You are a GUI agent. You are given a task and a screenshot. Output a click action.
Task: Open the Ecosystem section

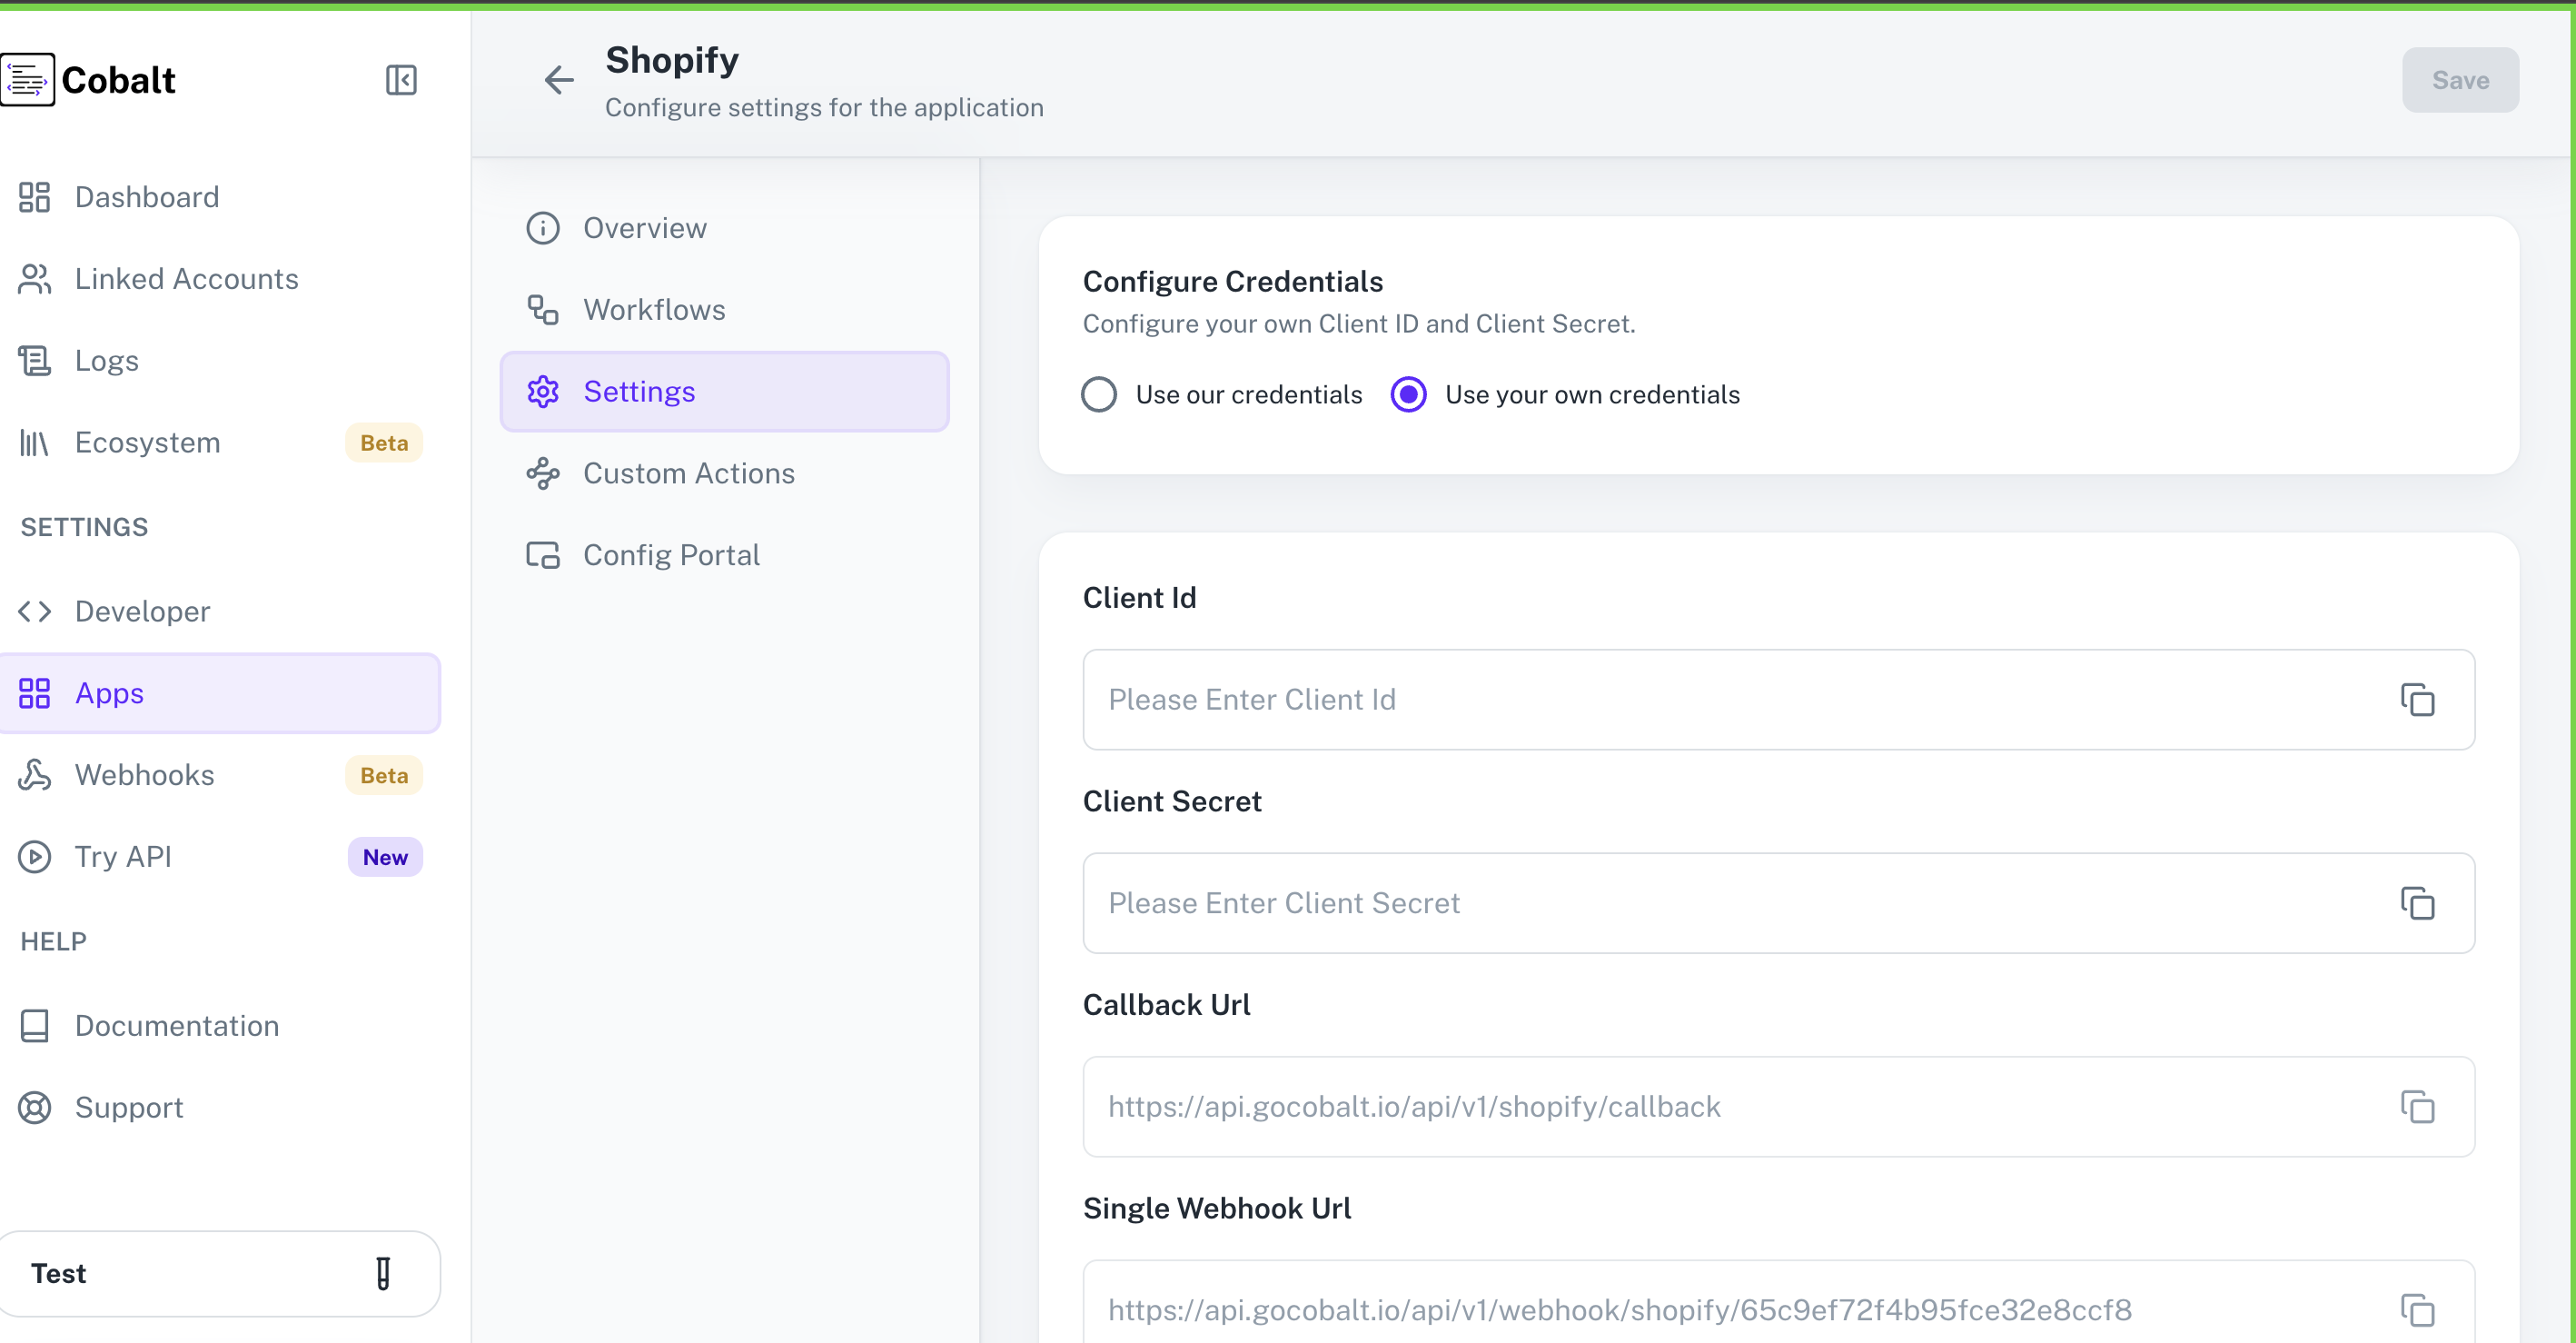click(x=147, y=443)
